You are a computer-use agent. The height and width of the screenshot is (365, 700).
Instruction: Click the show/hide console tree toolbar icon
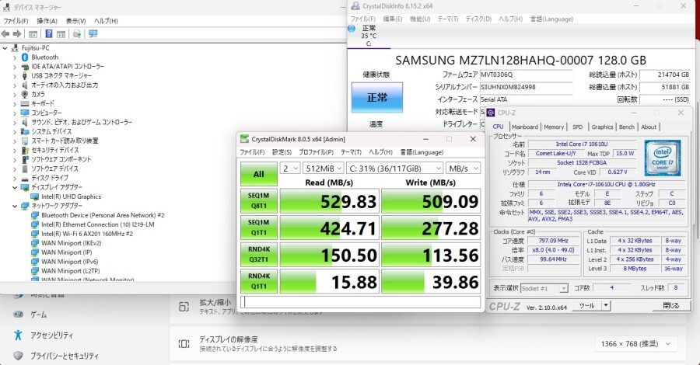coord(33,34)
